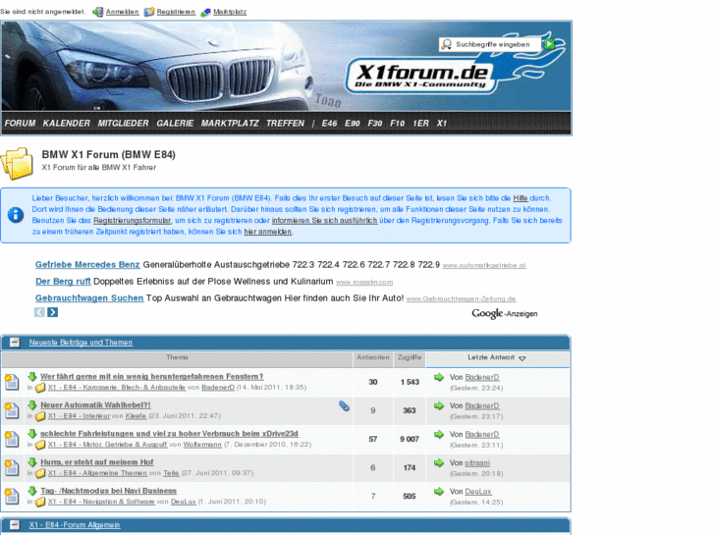Open thread 'Neuer Automatik Wahlhebel?!'
The width and height of the screenshot is (714, 535).
coord(95,404)
